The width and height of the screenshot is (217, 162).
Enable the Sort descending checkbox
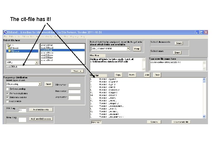coord(7,89)
